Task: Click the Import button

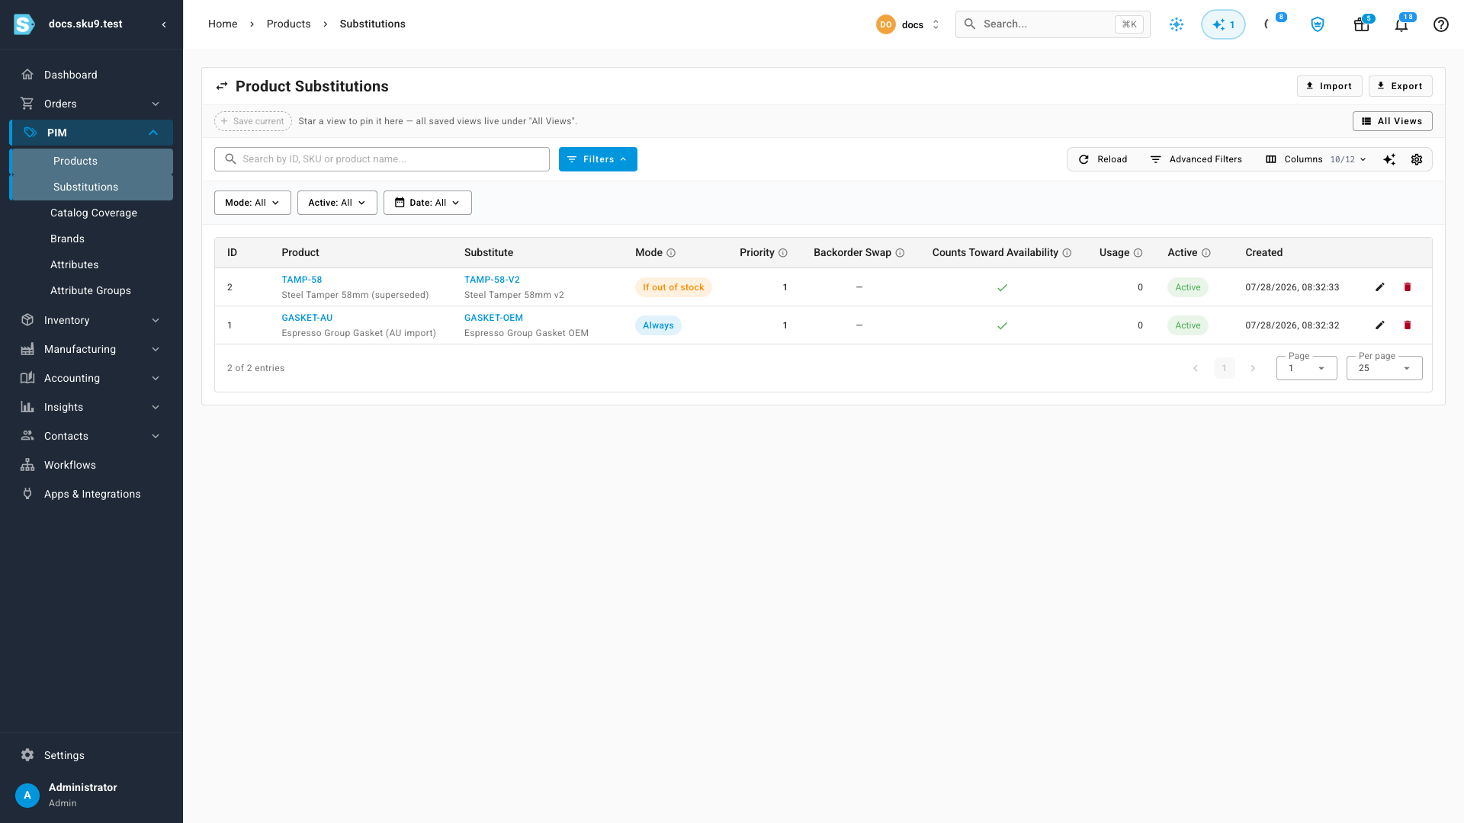Action: [x=1329, y=86]
